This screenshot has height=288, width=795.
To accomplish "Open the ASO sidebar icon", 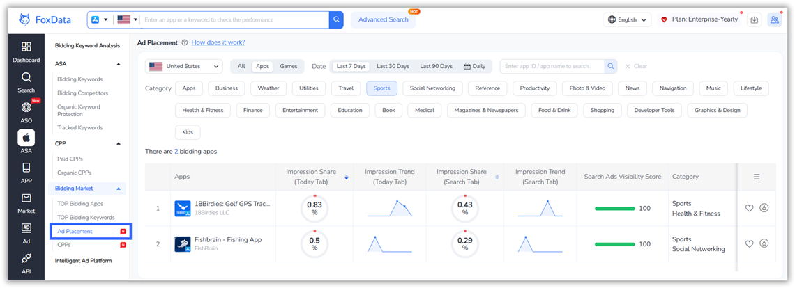I will coord(26,113).
